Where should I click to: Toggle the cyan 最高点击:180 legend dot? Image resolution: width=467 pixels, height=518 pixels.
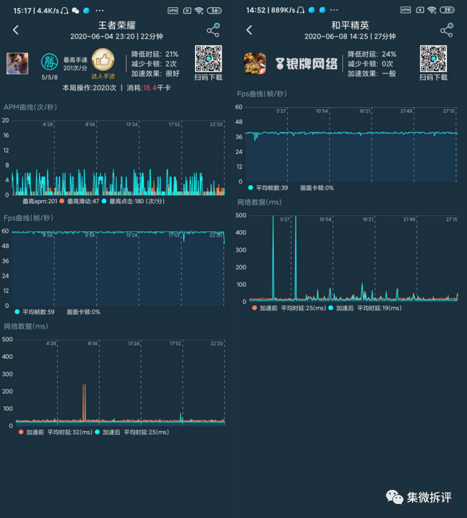pos(104,201)
